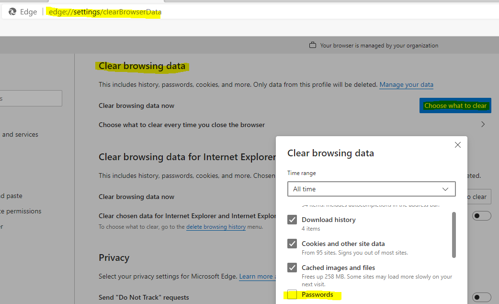Click partially hidden Internet Explorer clear button
Image resolution: width=499 pixels, height=304 pixels.
click(479, 197)
